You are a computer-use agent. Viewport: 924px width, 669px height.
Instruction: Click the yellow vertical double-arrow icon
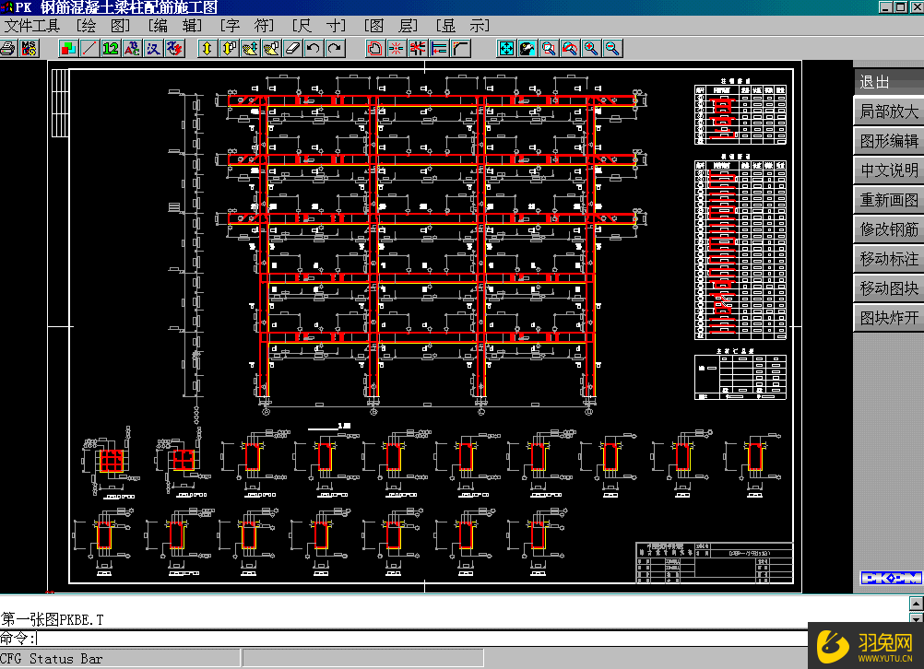point(207,48)
